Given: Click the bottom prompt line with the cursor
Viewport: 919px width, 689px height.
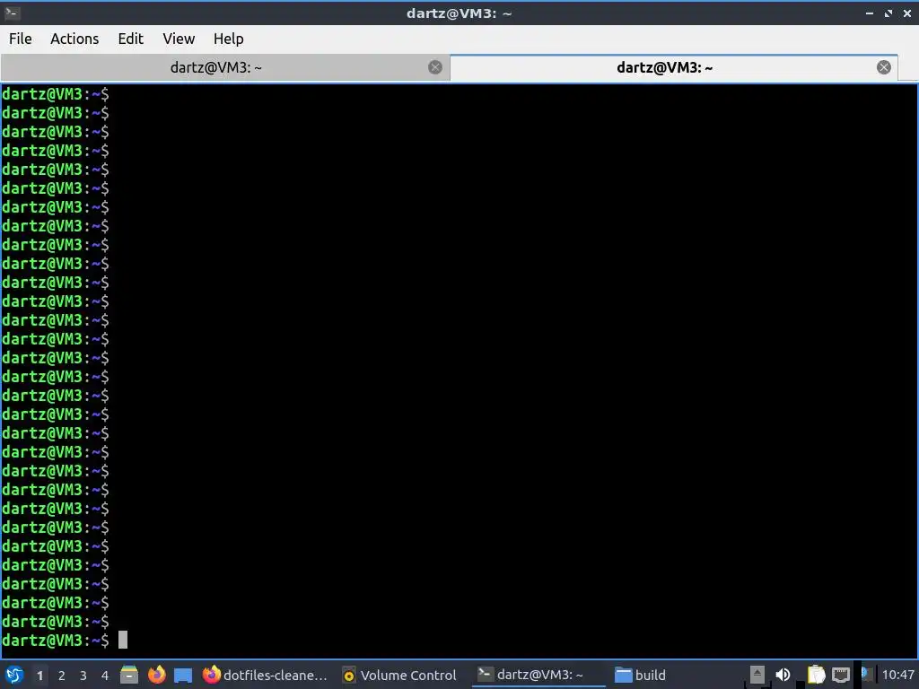Looking at the screenshot, I should coord(65,640).
